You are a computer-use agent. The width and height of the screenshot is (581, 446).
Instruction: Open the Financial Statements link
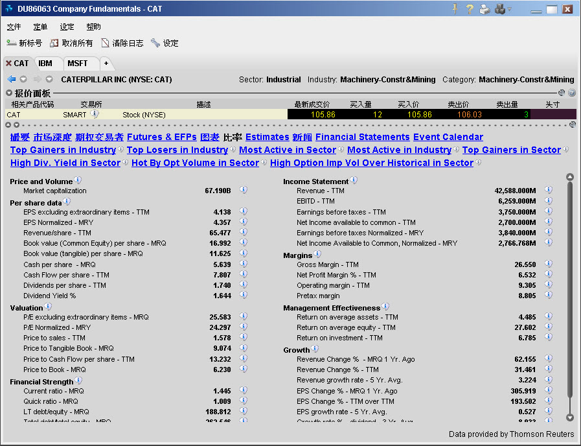[x=362, y=137]
